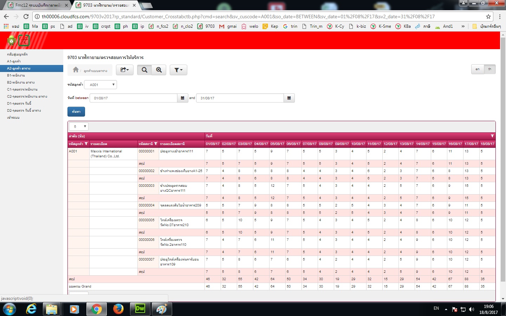Expand the bookmarks overflow chevron
The width and height of the screenshot is (506, 316).
pos(463,26)
